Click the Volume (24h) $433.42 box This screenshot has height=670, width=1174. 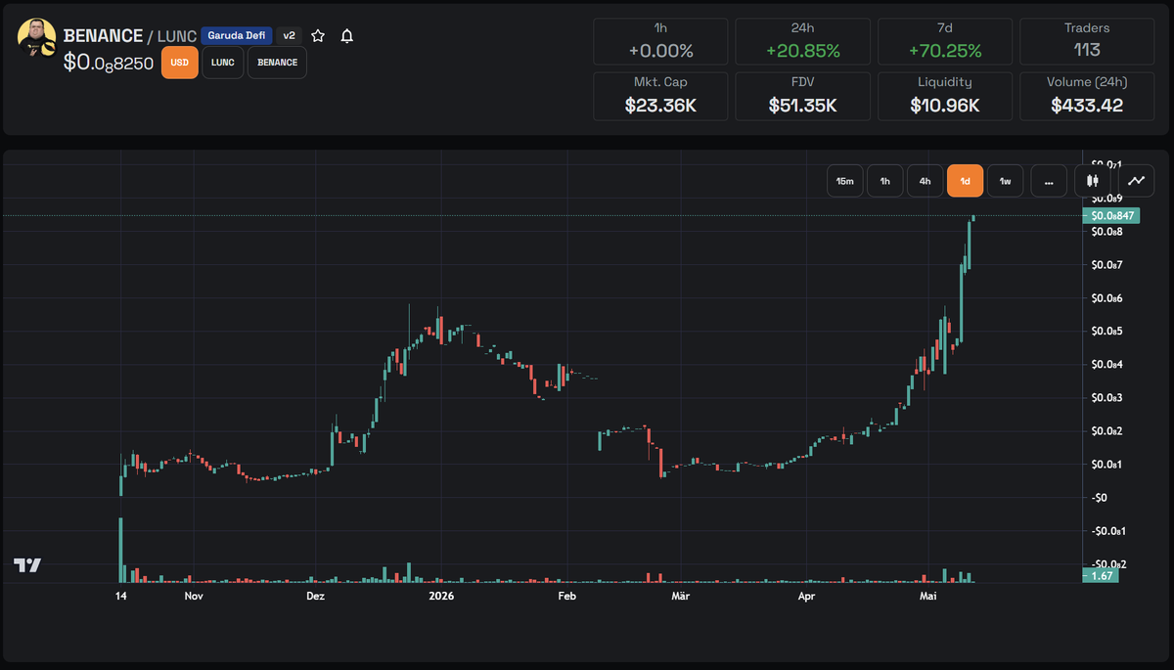pyautogui.click(x=1087, y=96)
